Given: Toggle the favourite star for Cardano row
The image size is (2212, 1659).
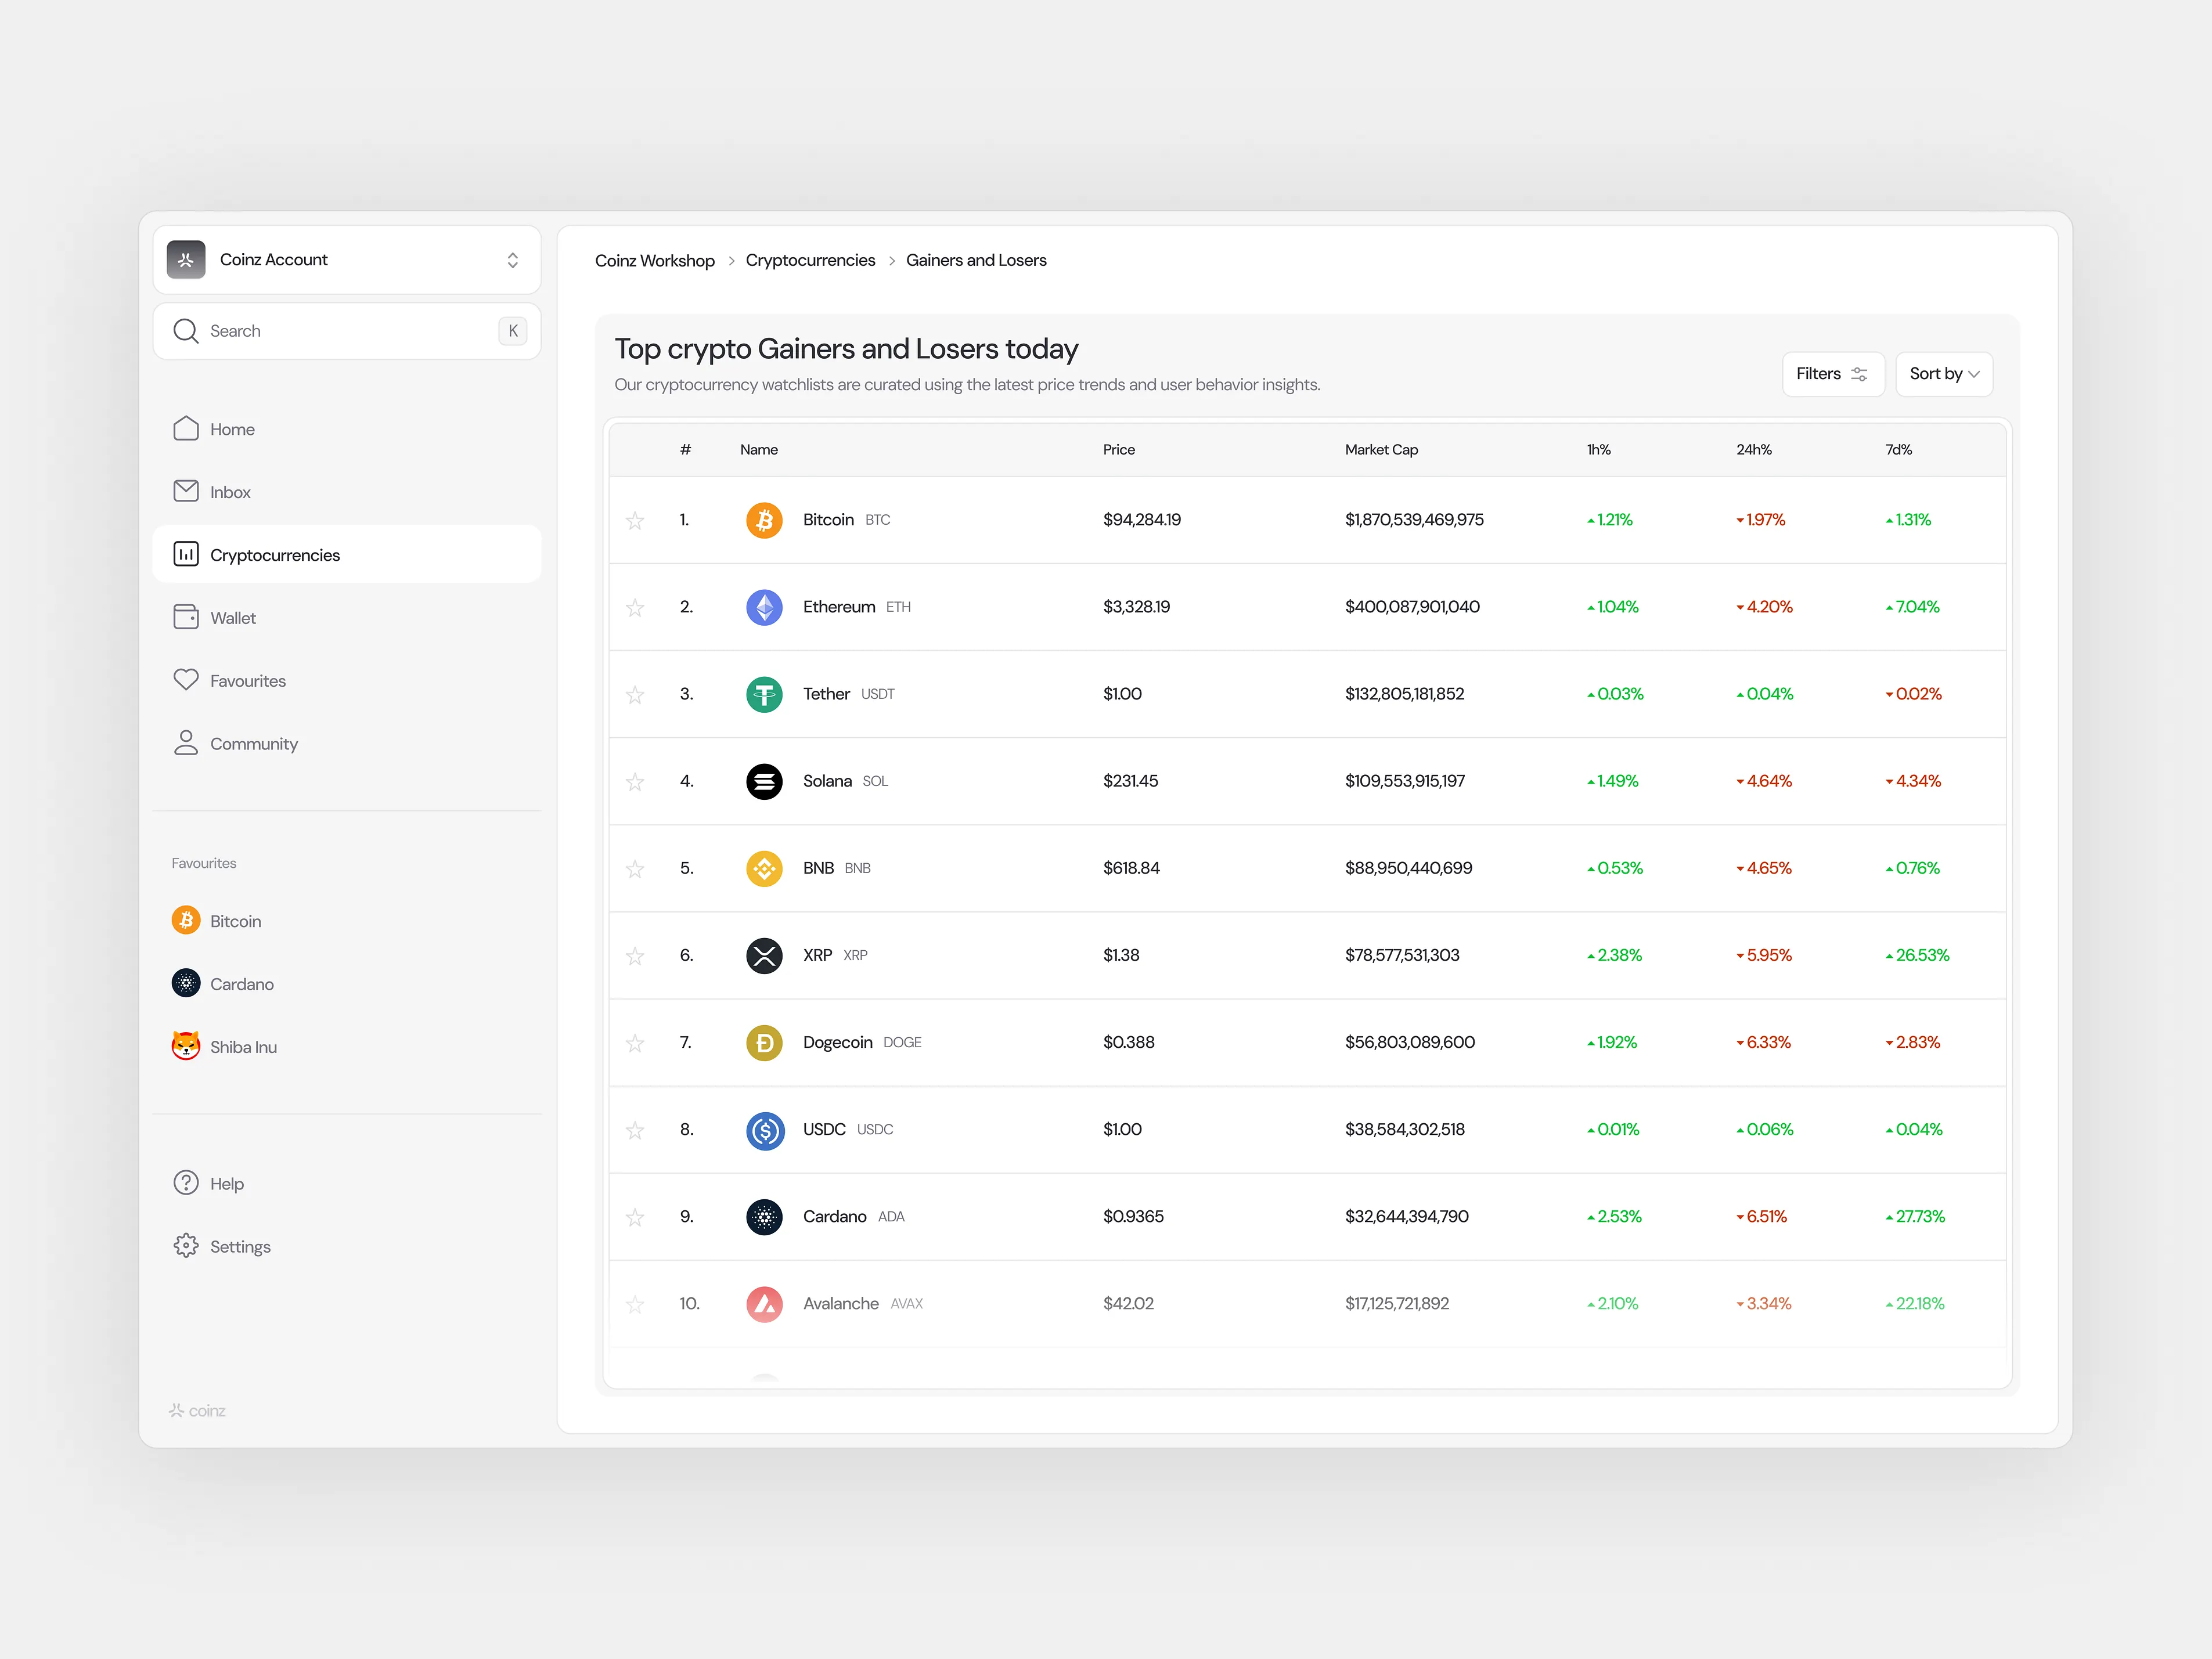Looking at the screenshot, I should pyautogui.click(x=635, y=1217).
